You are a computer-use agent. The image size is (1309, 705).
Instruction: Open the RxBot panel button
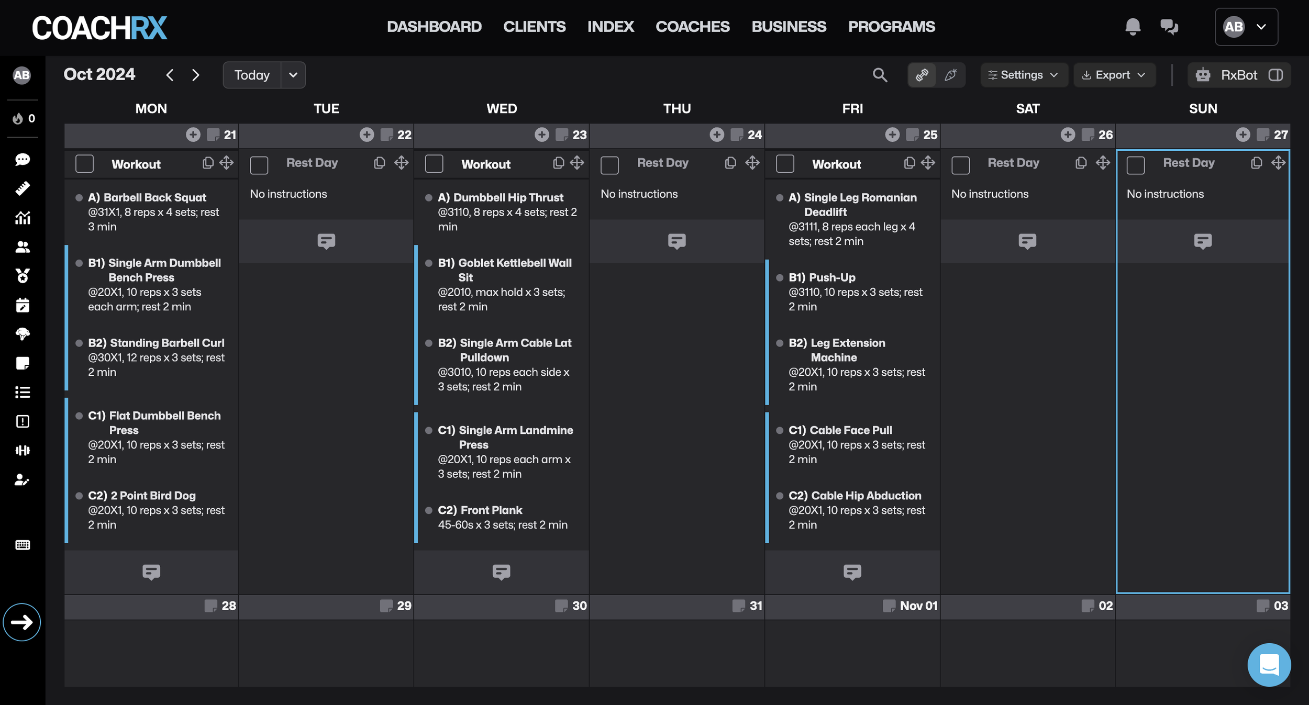1238,75
